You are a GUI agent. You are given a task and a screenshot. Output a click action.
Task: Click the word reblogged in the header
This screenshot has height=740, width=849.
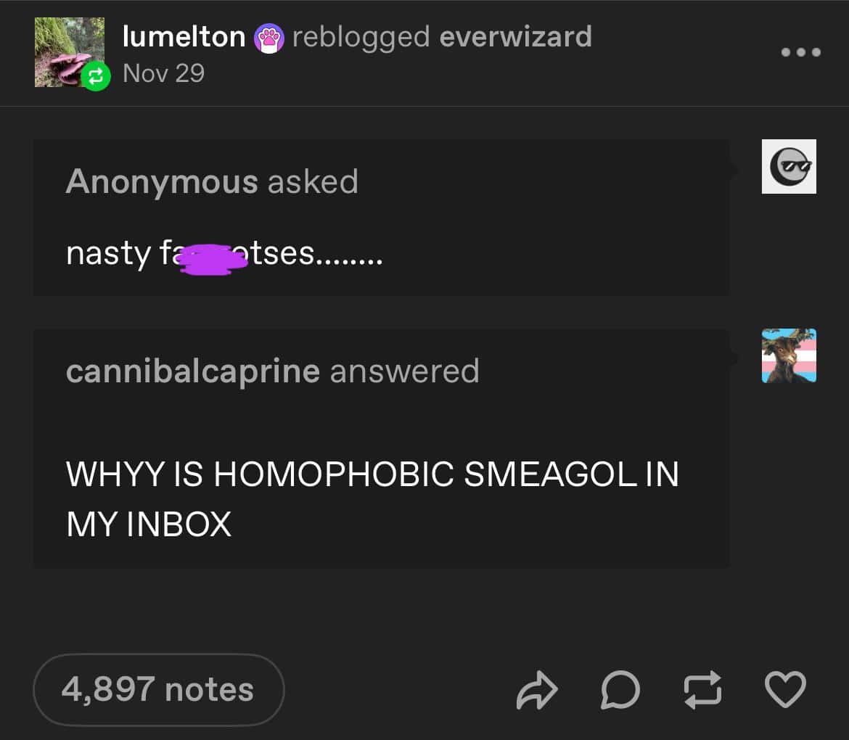[x=361, y=37]
